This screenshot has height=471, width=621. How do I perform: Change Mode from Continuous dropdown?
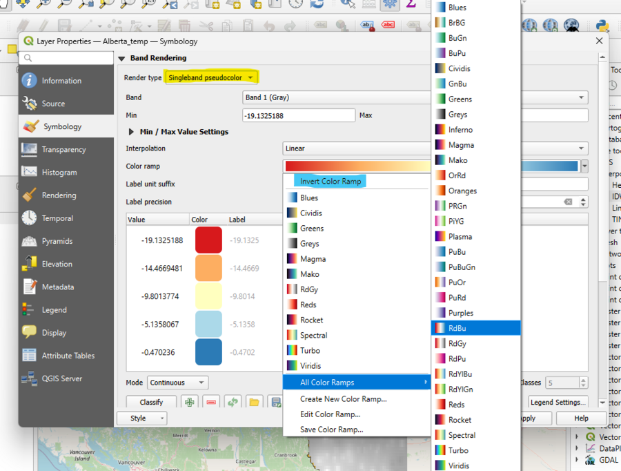point(177,383)
